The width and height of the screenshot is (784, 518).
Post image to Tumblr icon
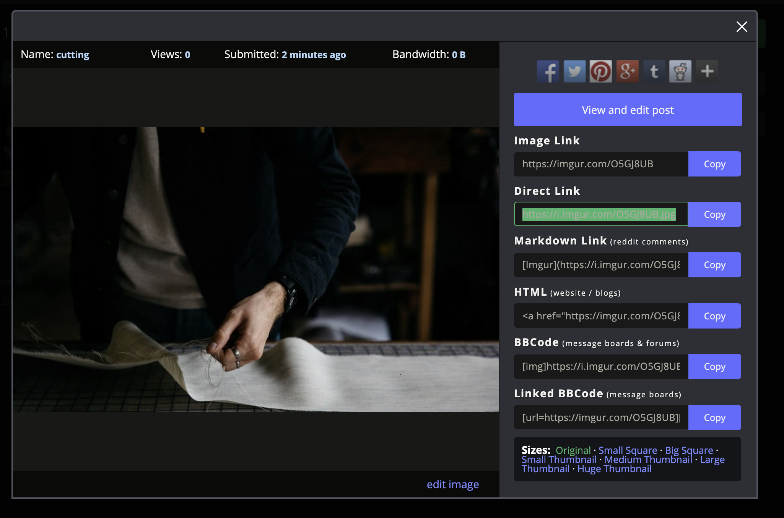654,71
